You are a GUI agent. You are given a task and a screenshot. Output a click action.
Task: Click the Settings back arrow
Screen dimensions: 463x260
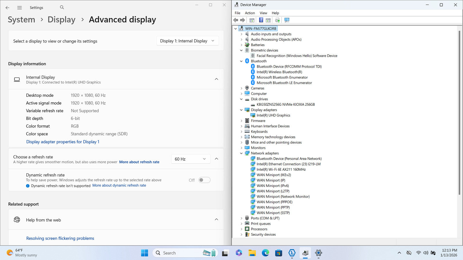pos(8,8)
